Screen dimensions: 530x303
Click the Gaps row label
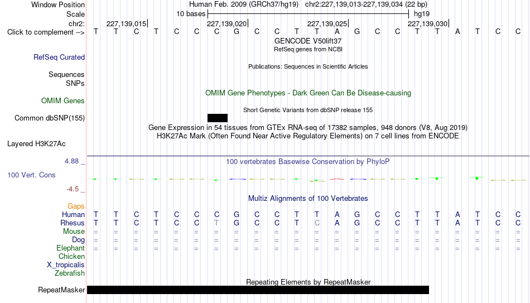tap(76, 206)
